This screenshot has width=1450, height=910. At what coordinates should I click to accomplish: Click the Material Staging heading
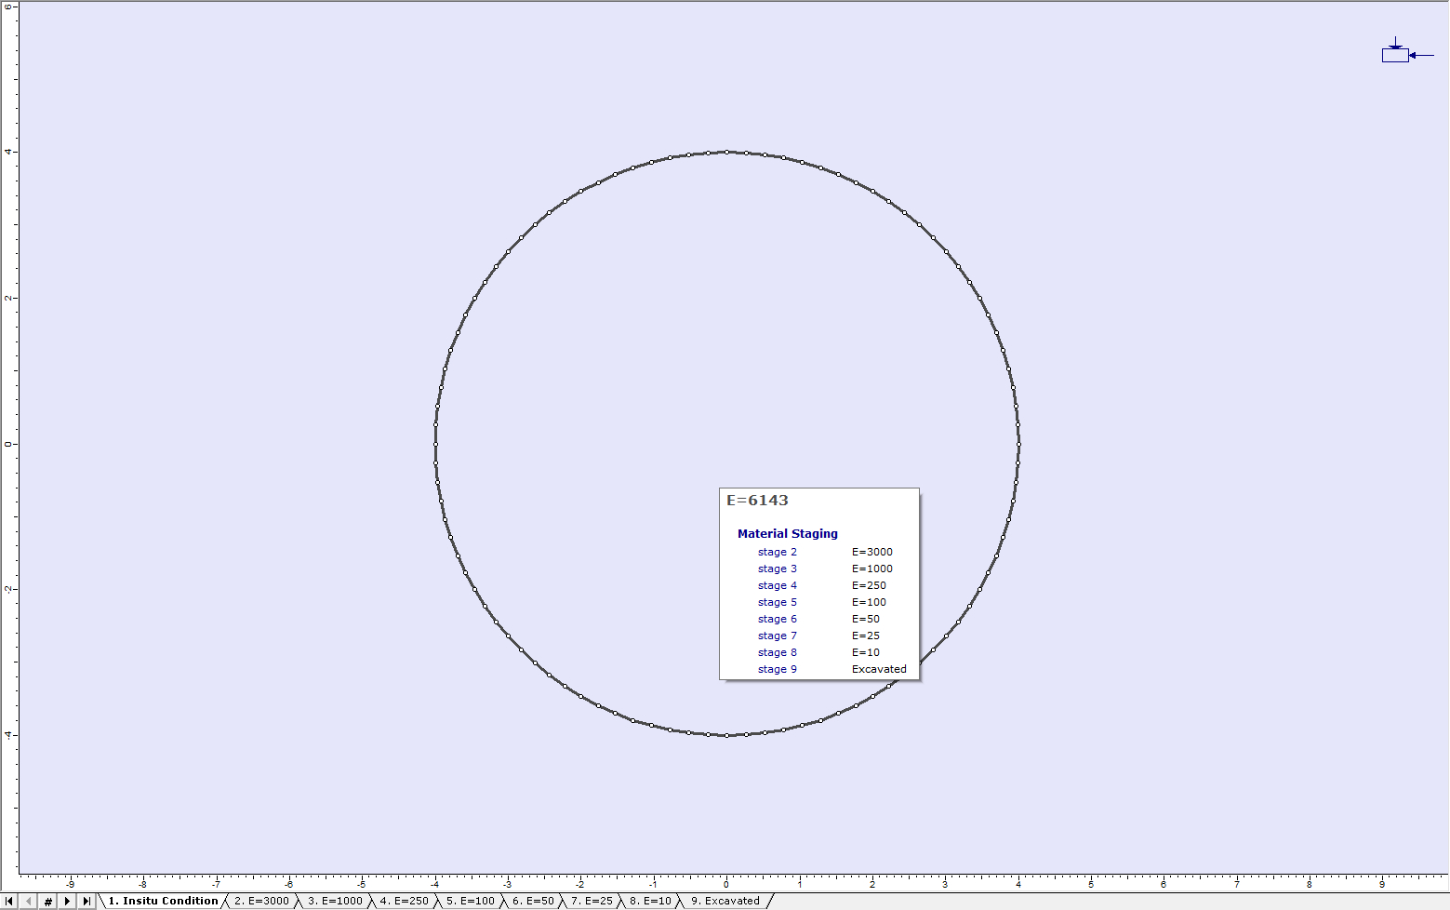click(x=787, y=533)
